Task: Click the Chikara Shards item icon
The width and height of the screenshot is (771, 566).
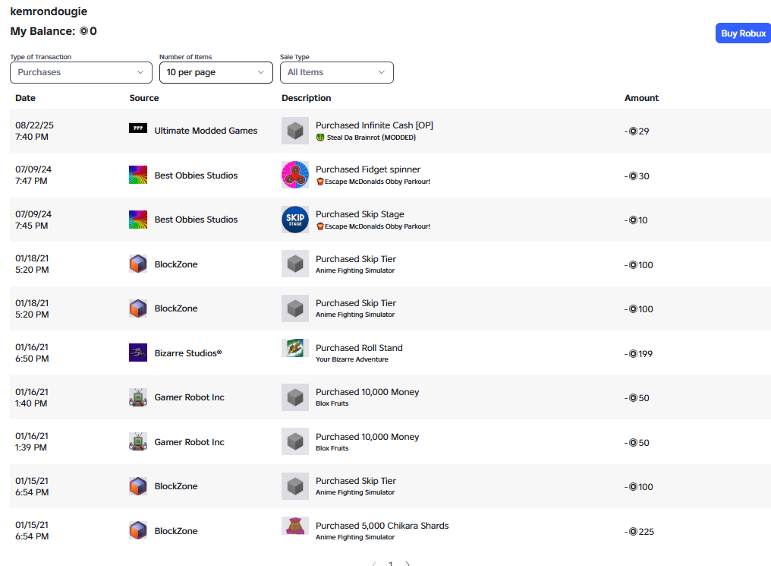Action: click(295, 526)
